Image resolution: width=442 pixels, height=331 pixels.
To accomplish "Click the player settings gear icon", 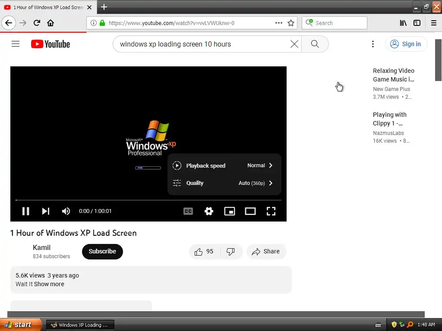I will pos(208,211).
